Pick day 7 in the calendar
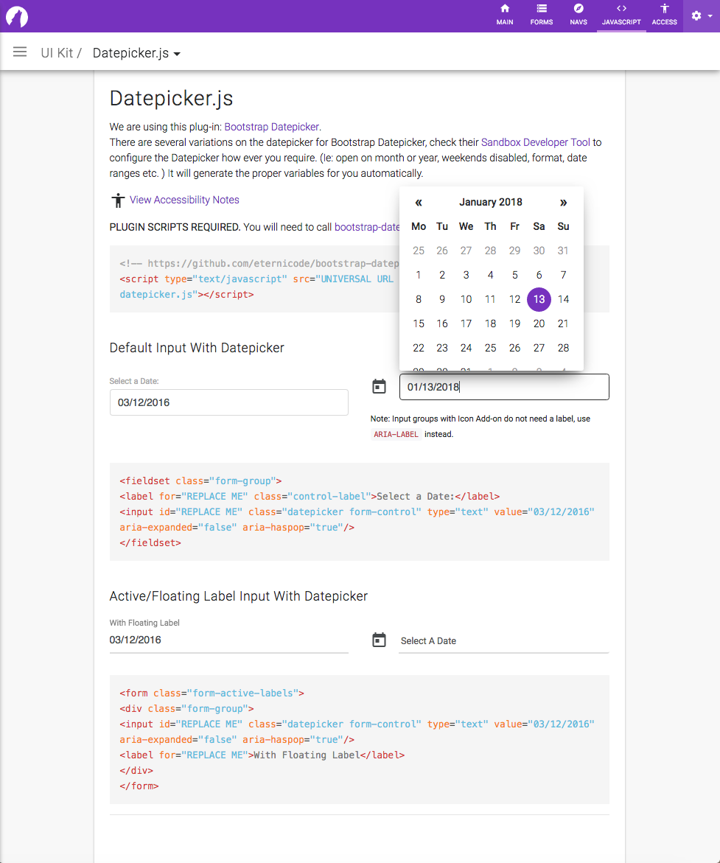Viewport: 720px width, 863px height. (x=563, y=275)
